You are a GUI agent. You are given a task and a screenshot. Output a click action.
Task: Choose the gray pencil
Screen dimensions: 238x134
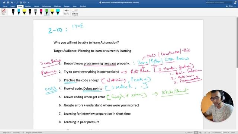tap(35, 12)
